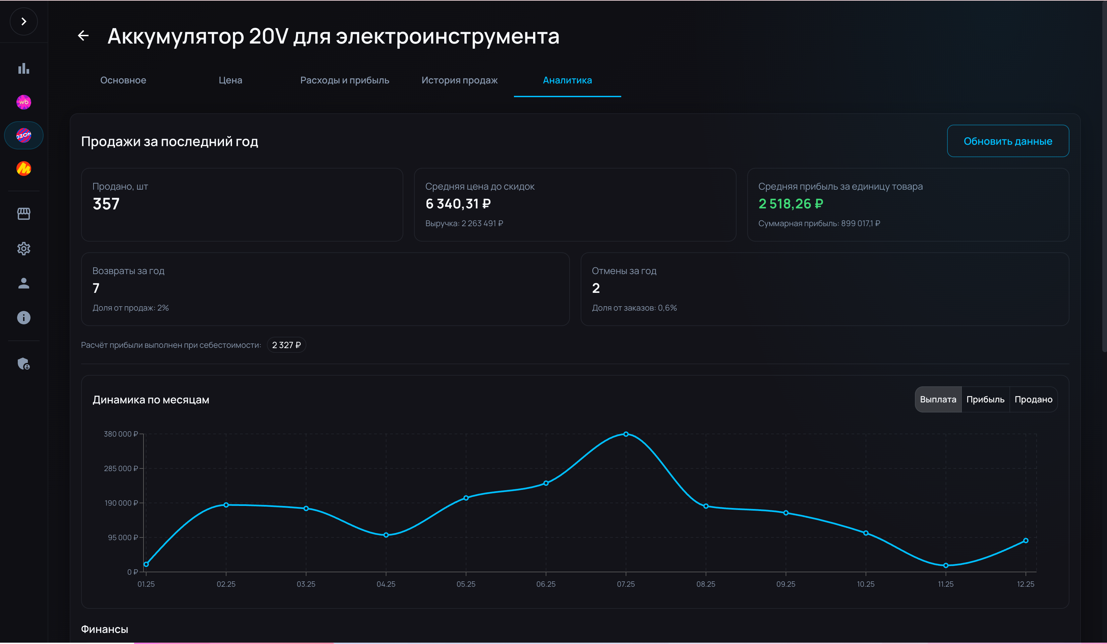Expand the sidebar with the chevron button
1107x644 pixels.
24,21
